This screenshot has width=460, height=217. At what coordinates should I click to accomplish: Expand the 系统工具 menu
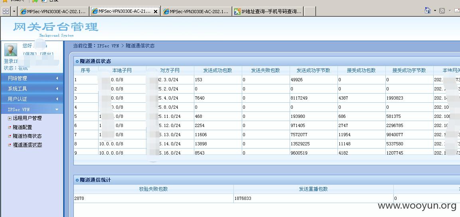[32, 88]
